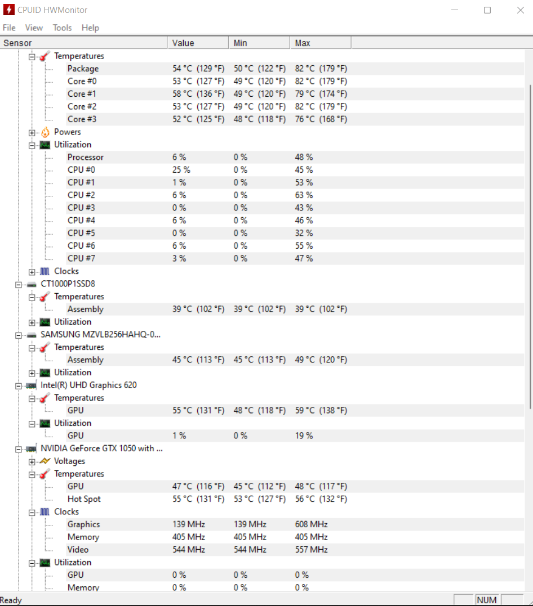Click the green Utilization icon under SAMSUNG drive
533x606 pixels.
coord(45,373)
